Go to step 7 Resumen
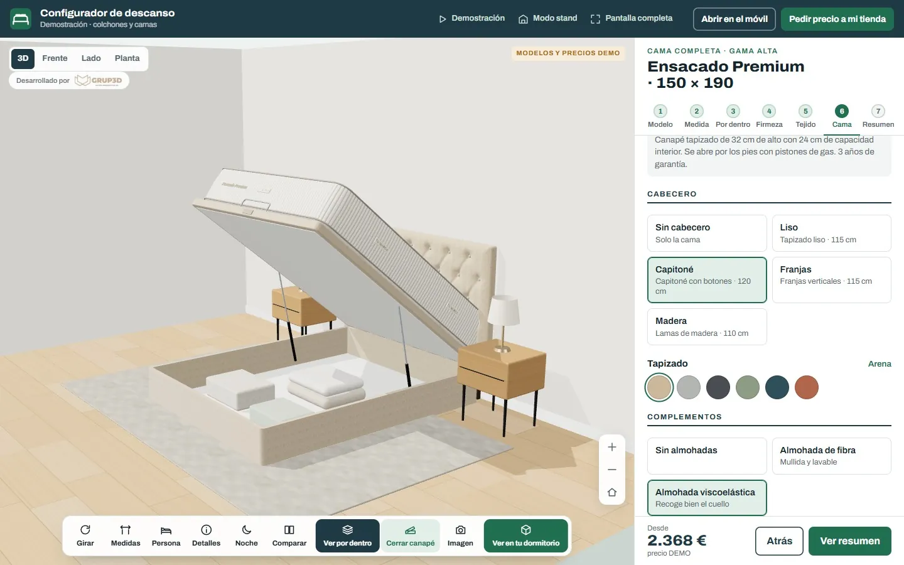Viewport: 904px width, 565px height. coord(878,116)
